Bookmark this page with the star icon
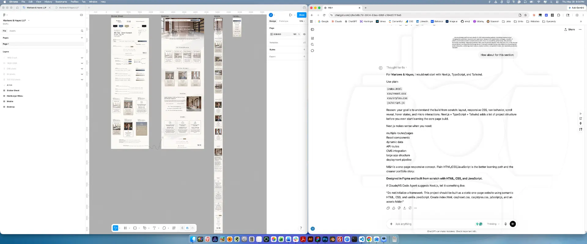This screenshot has width=587, height=244. 526,15
